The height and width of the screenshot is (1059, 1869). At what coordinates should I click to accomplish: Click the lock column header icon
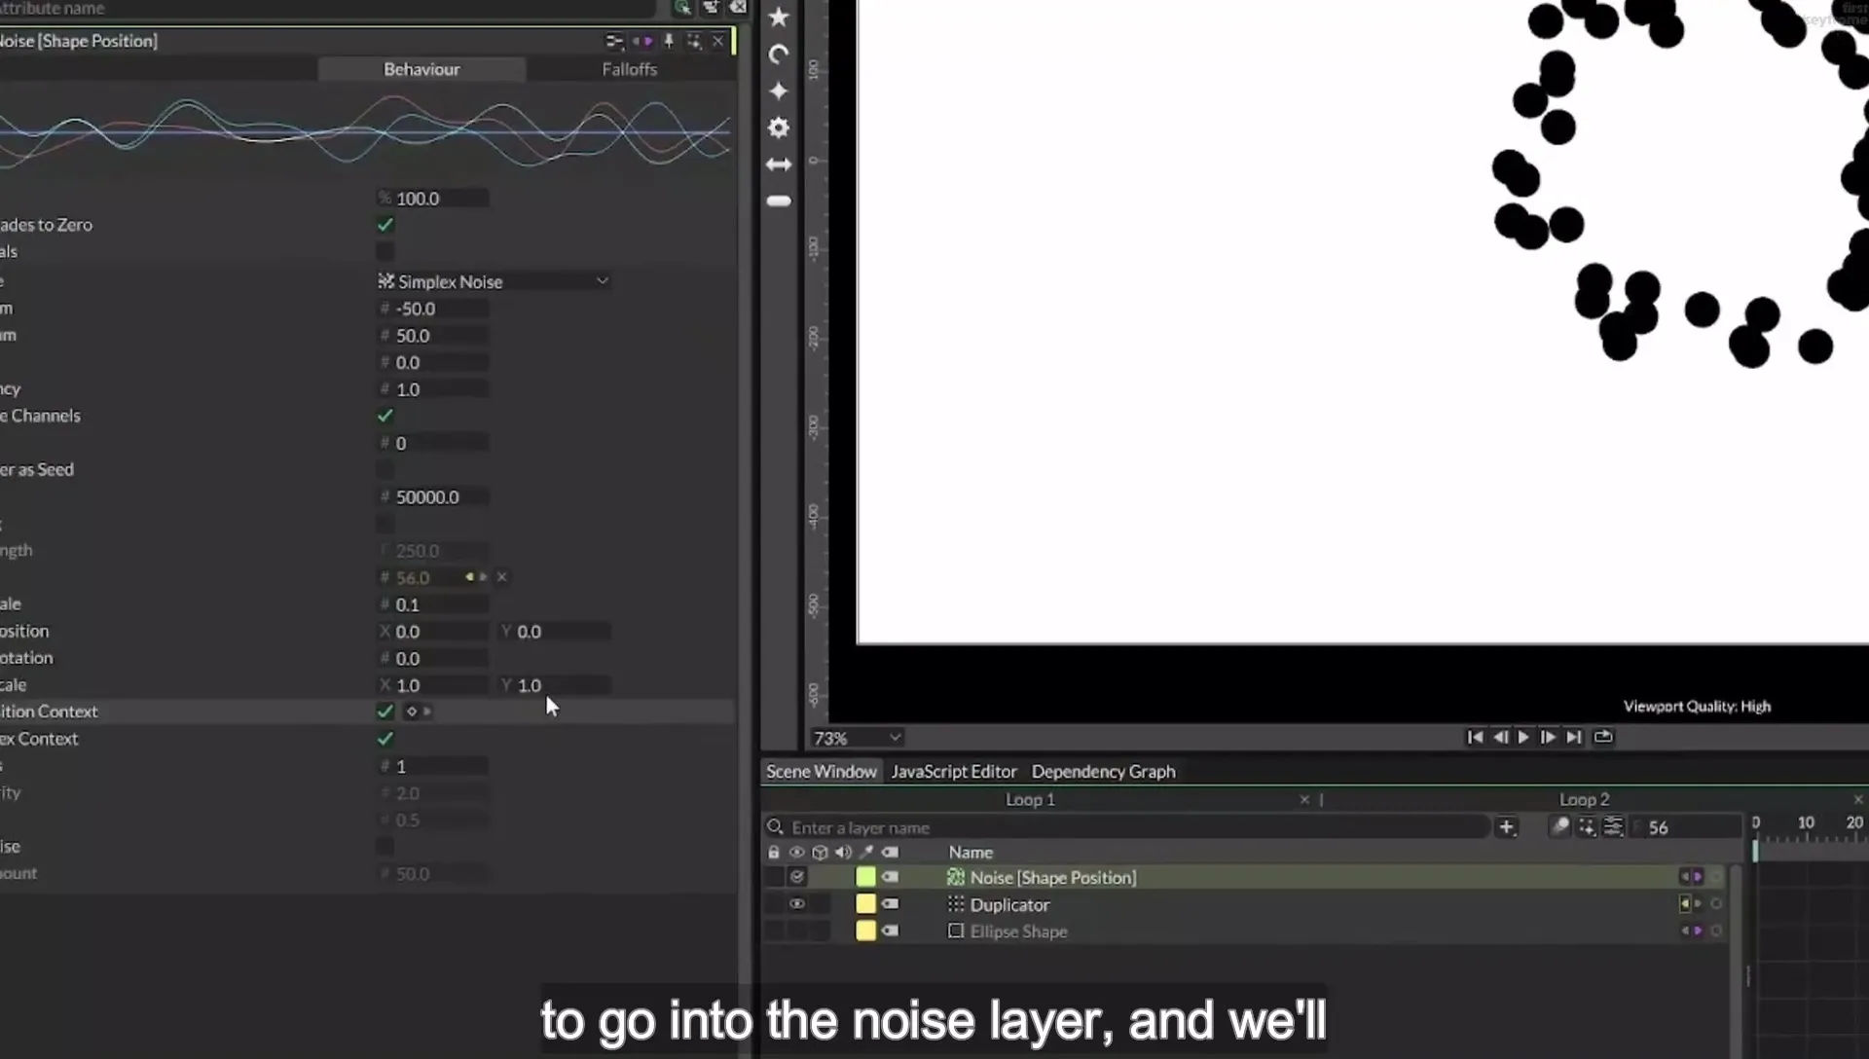click(x=774, y=853)
